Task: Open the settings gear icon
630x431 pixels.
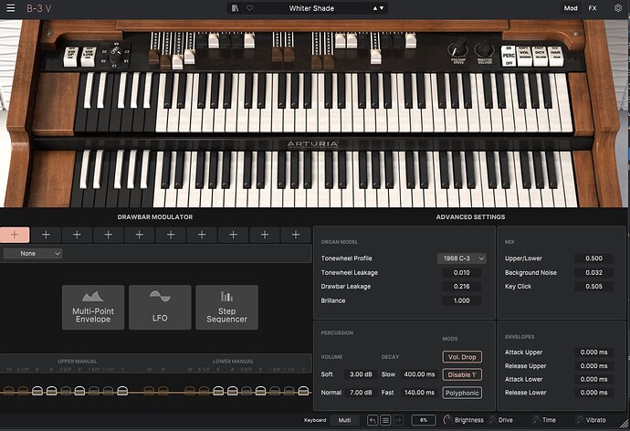Action: tap(618, 8)
